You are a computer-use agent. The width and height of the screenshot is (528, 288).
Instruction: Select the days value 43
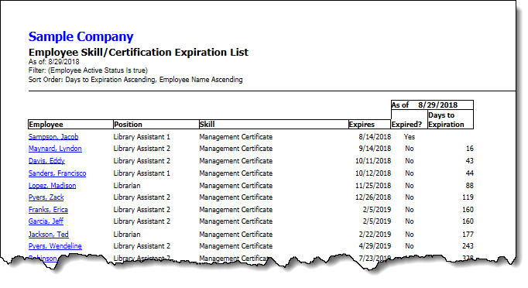coord(469,161)
